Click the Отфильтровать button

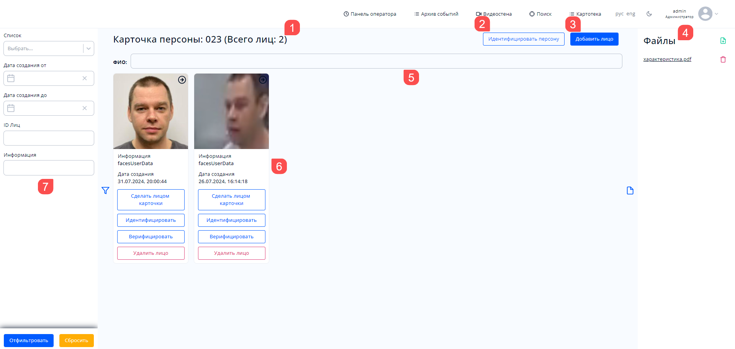[x=29, y=341]
